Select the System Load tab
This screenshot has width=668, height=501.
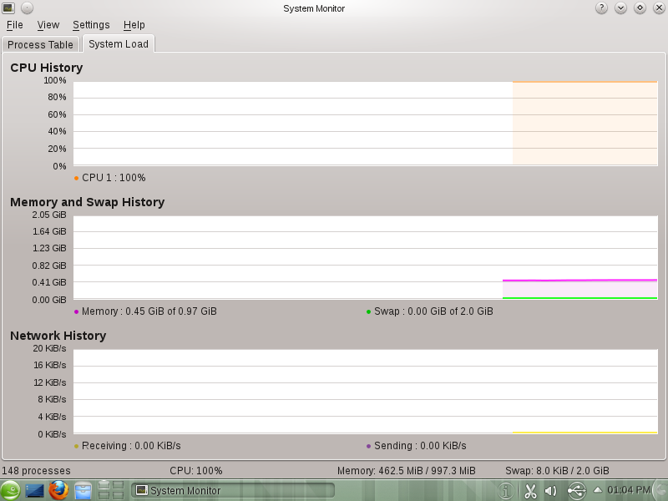pos(119,44)
